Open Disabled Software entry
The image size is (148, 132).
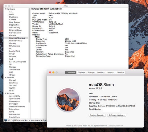17,107
